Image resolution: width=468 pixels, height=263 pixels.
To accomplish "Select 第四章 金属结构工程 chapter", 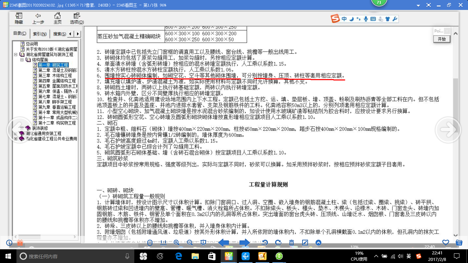I will click(x=57, y=81).
